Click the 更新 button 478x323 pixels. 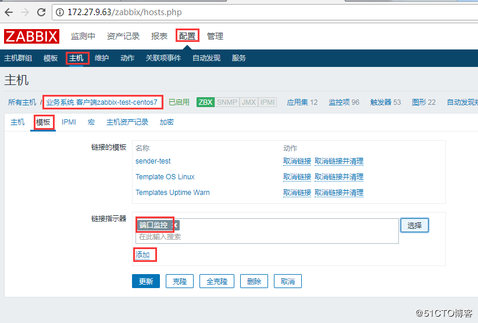tap(146, 281)
